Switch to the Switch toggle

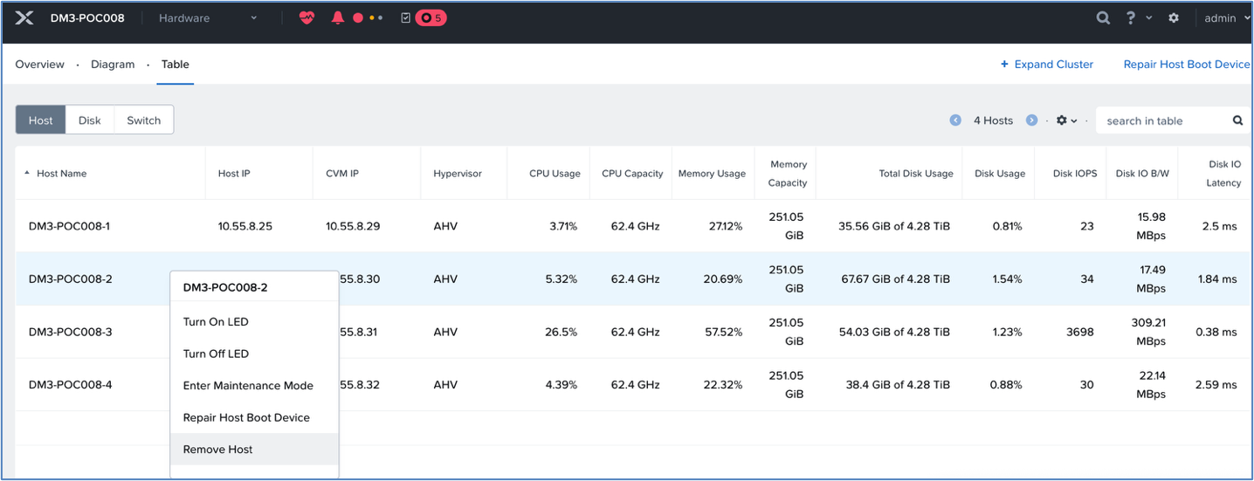(144, 120)
